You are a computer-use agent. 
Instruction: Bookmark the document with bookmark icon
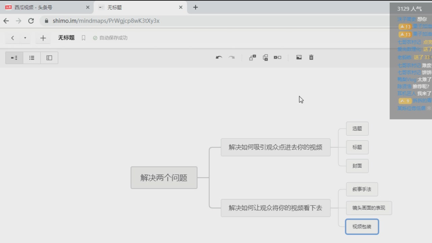pyautogui.click(x=83, y=38)
